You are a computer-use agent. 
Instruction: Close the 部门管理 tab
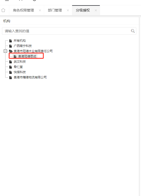pyautogui.click(x=68, y=10)
